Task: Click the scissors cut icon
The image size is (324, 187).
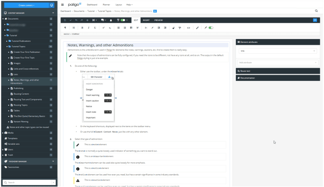Action: point(146,28)
